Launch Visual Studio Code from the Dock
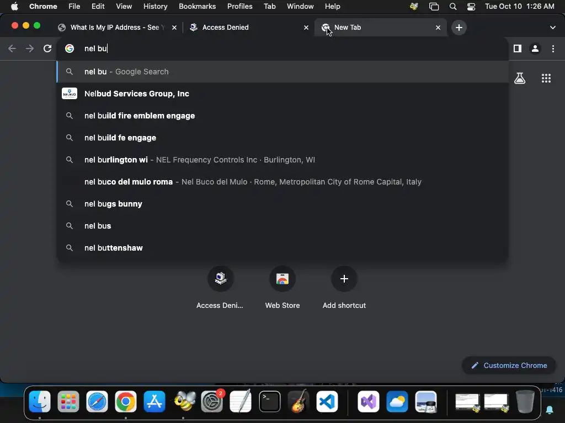The height and width of the screenshot is (423, 565). [x=327, y=401]
